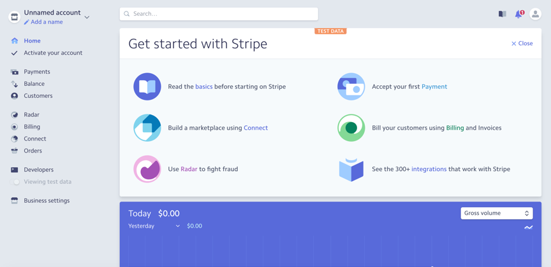Click the chart trend line icon
The image size is (551, 267).
(x=529, y=228)
